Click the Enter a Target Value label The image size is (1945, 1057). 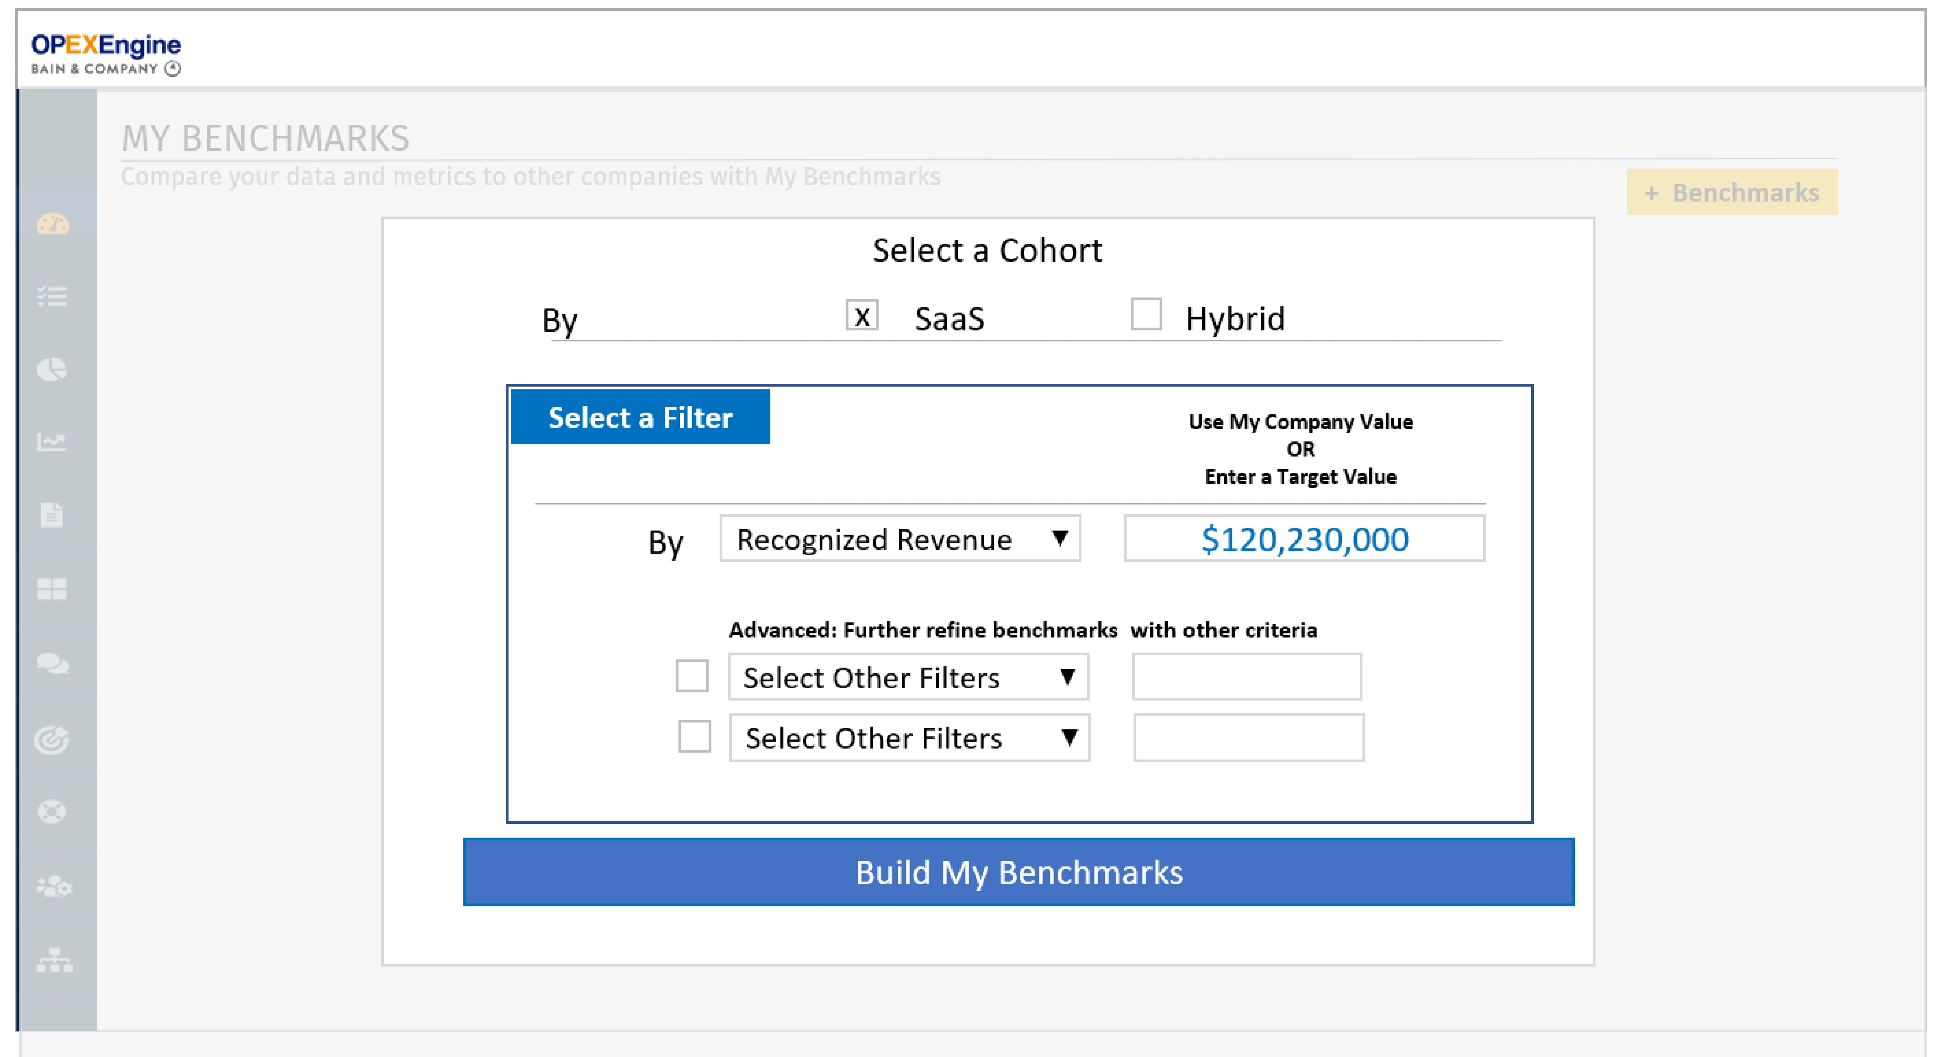(x=1300, y=477)
